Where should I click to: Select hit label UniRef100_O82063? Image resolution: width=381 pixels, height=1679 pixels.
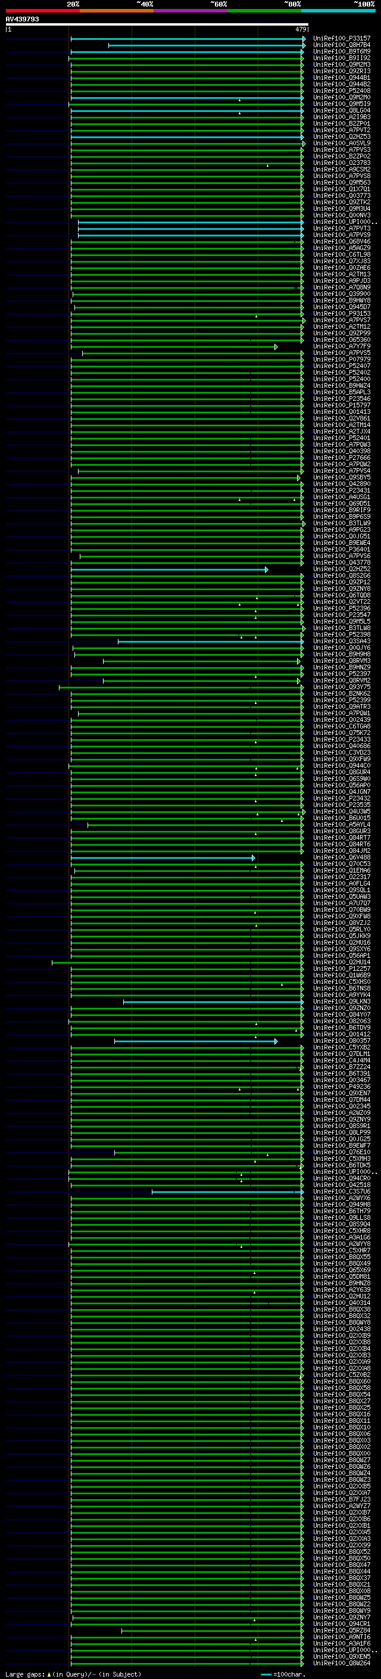click(341, 1021)
